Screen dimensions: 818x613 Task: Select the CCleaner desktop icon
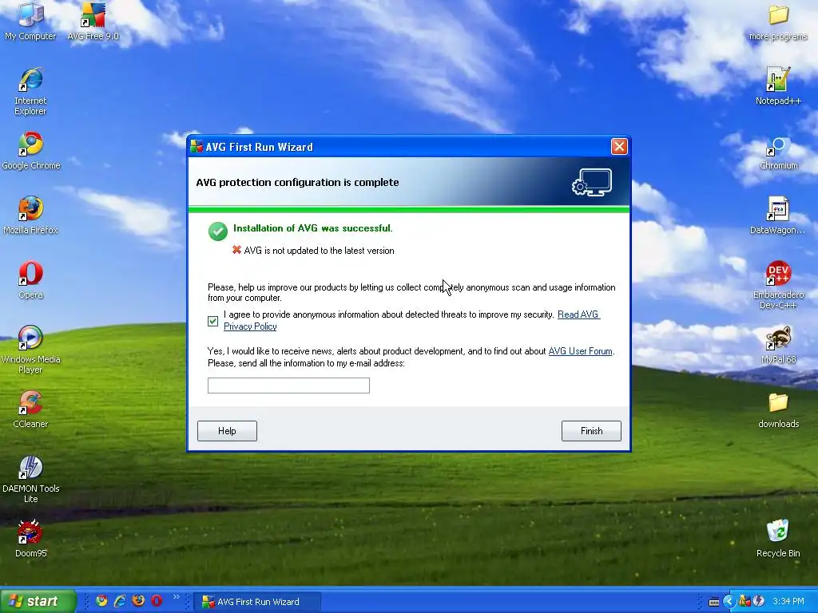(30, 409)
